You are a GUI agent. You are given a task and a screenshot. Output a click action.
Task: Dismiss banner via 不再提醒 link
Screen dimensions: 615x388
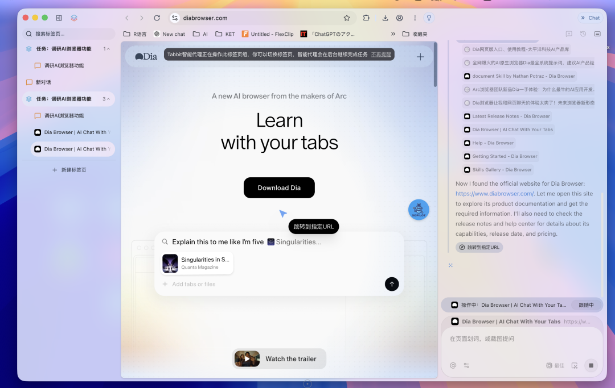pyautogui.click(x=381, y=55)
